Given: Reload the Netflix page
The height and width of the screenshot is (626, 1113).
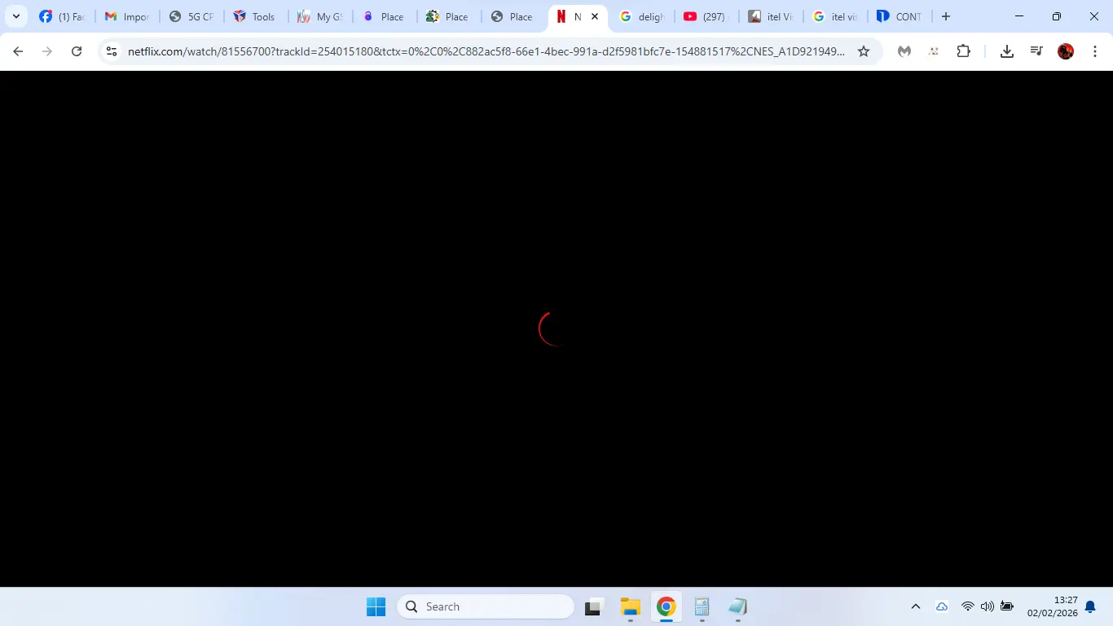Looking at the screenshot, I should 77,51.
